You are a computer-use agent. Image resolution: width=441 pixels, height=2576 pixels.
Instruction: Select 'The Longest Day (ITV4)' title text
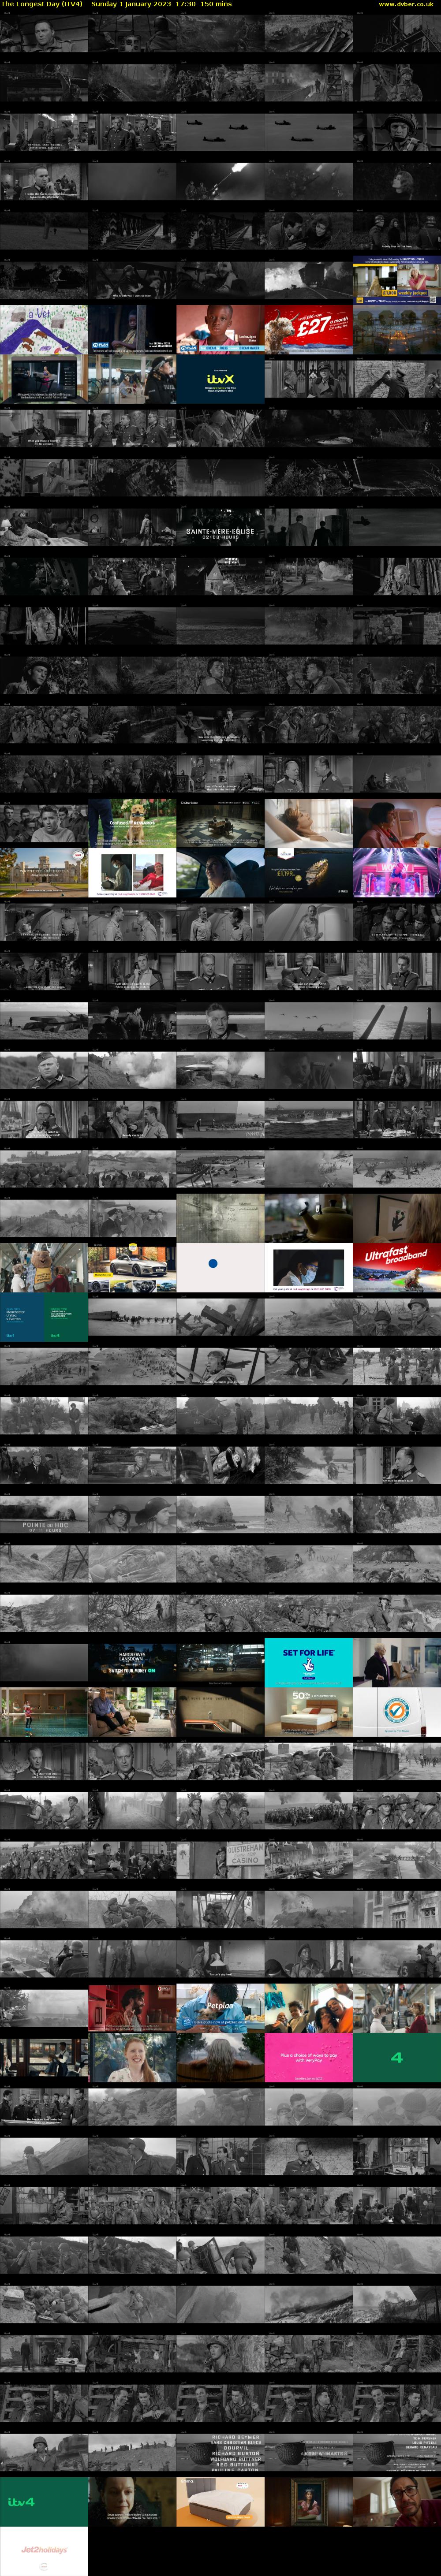coord(42,4)
